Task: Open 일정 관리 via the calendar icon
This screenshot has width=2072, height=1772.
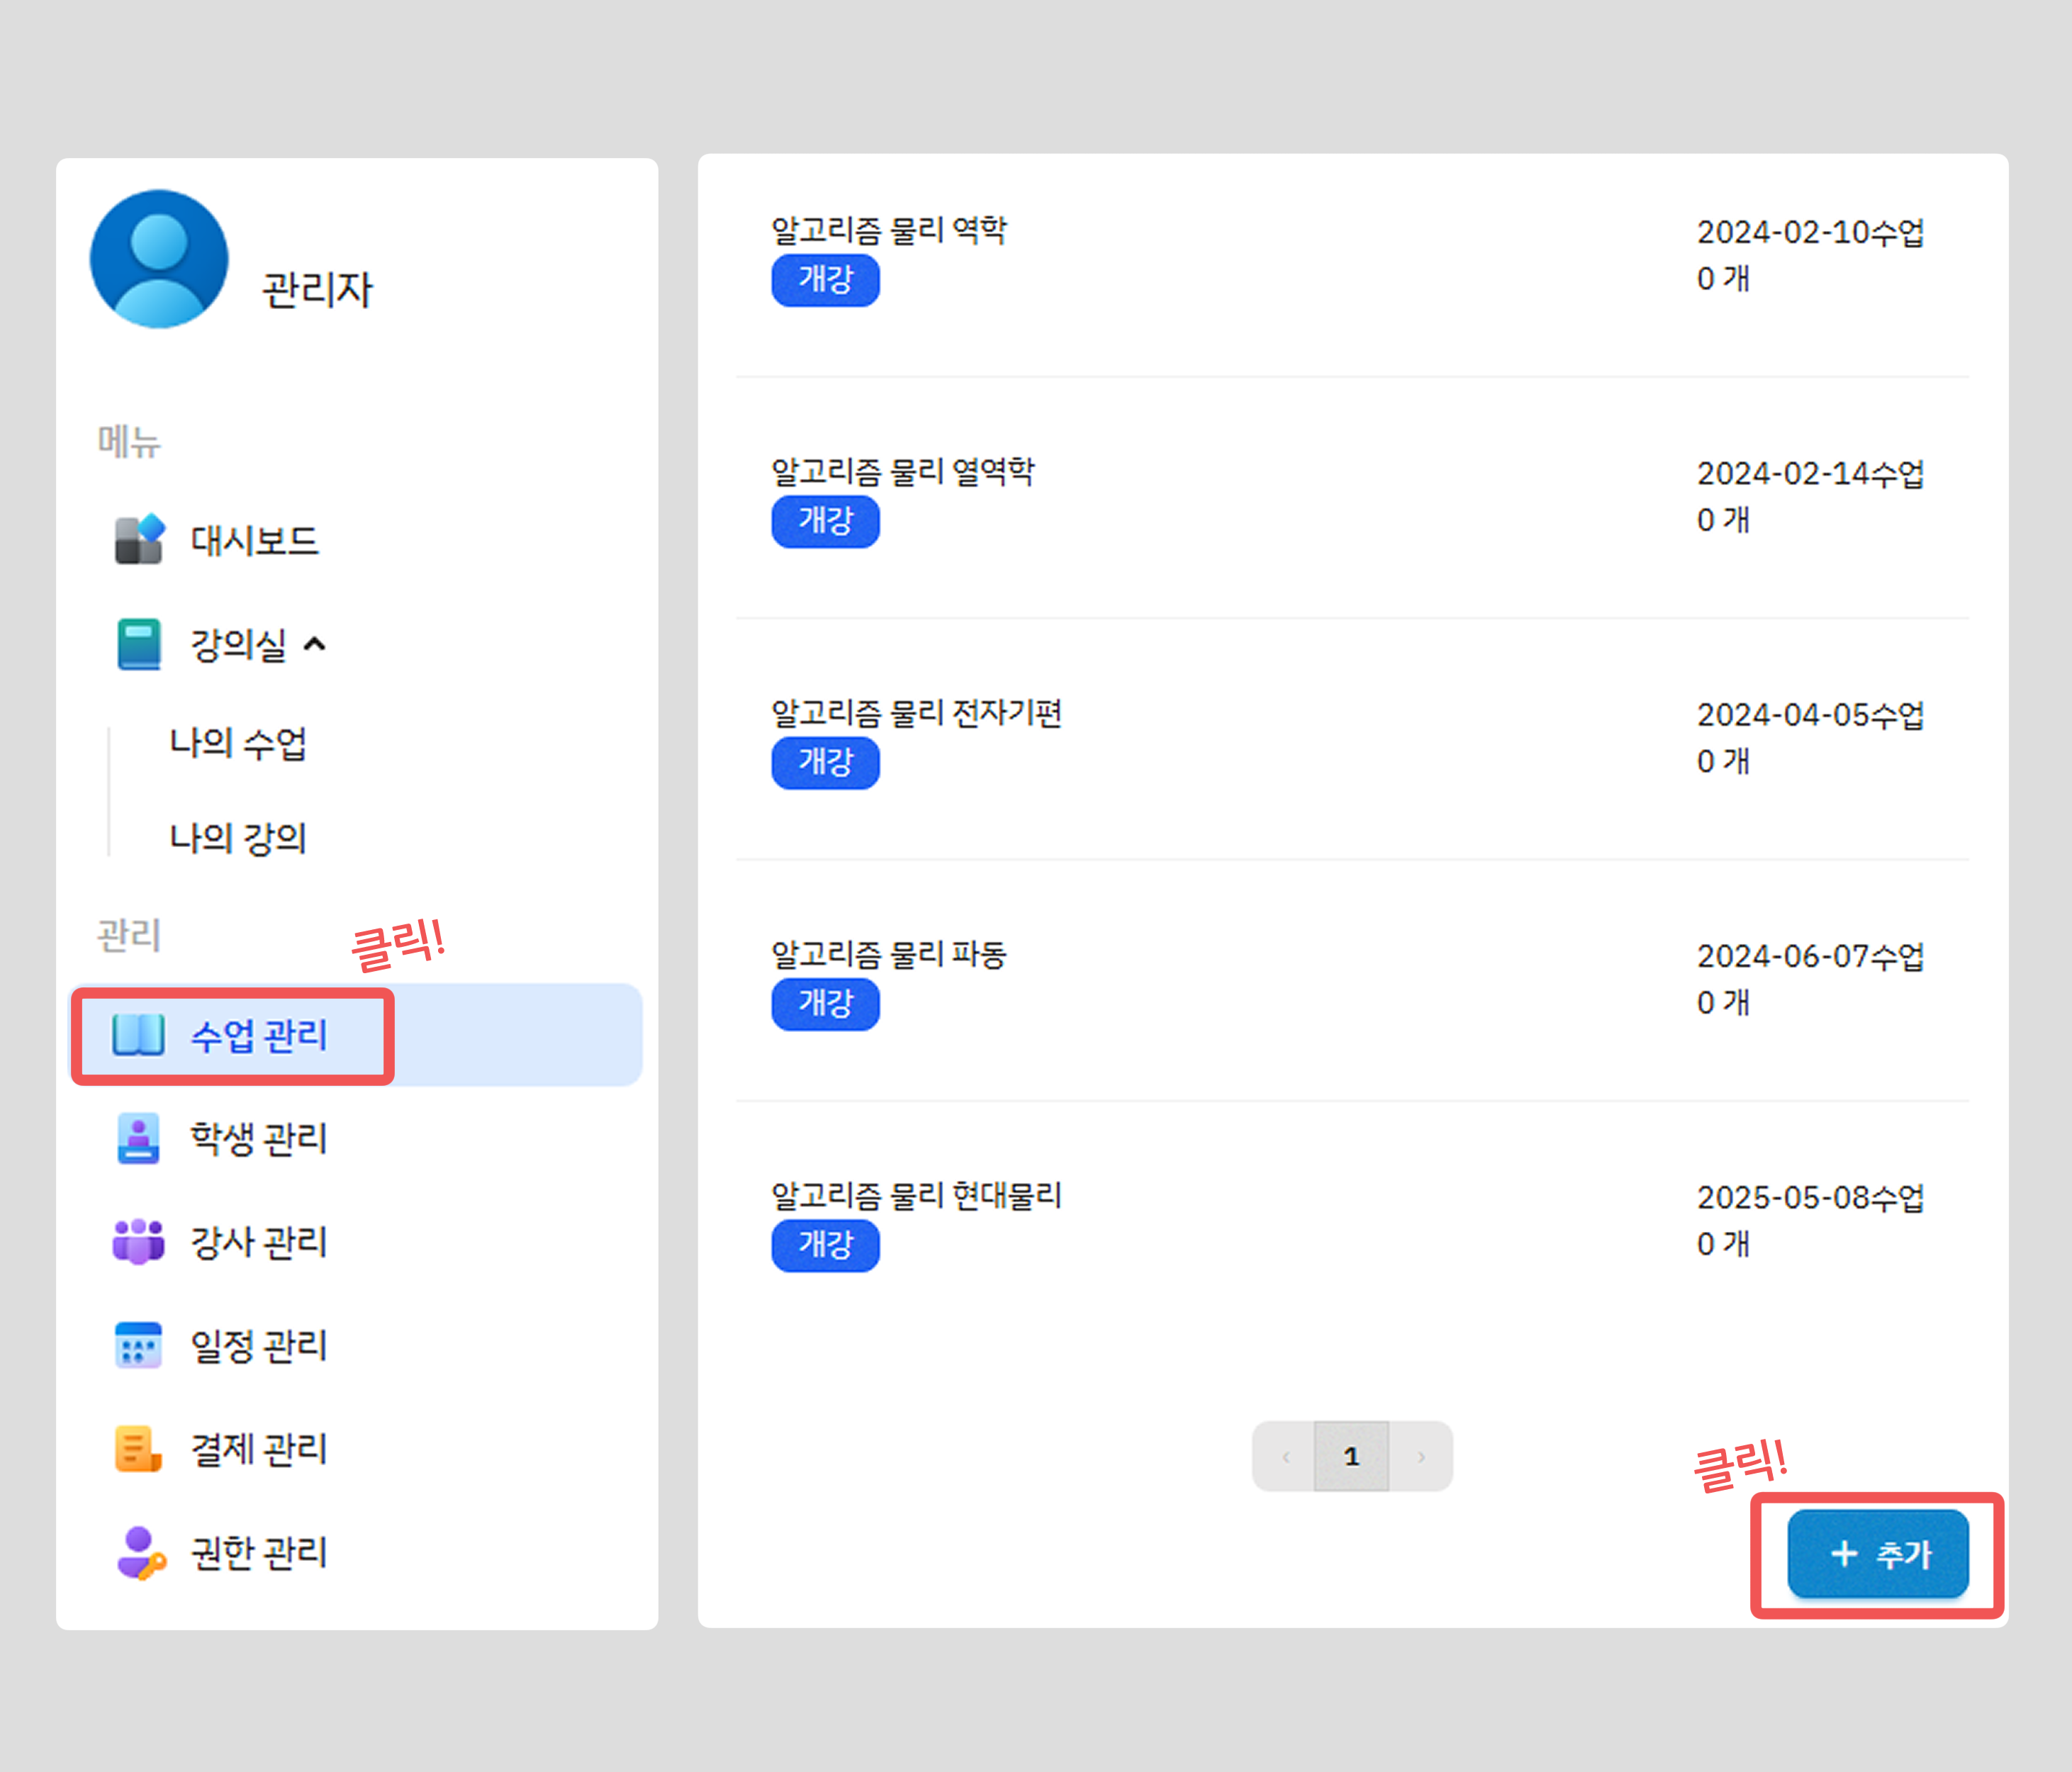Action: coord(140,1345)
